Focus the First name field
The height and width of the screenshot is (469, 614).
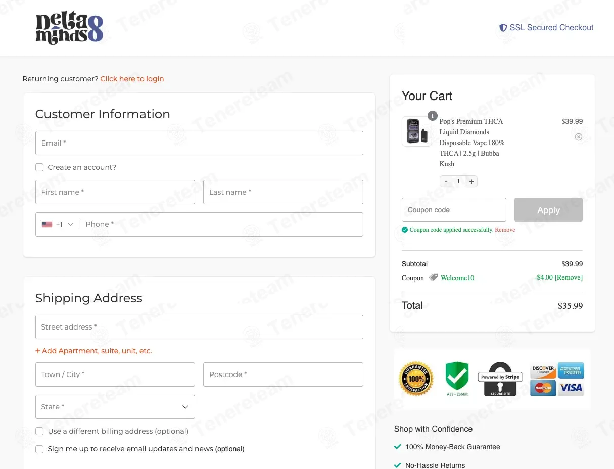tap(115, 192)
